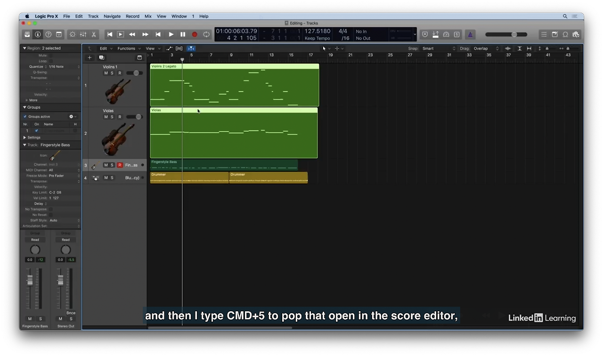Collapse the Region inspector triangle
The height and width of the screenshot is (356, 603).
point(24,48)
